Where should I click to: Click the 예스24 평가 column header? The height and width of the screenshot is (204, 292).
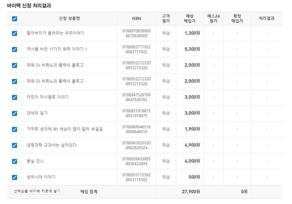pos(213,19)
